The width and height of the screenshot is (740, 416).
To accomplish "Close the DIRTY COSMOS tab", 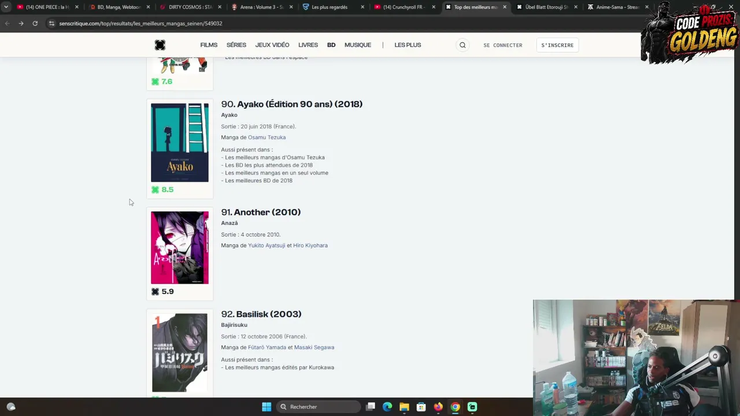I will [220, 7].
